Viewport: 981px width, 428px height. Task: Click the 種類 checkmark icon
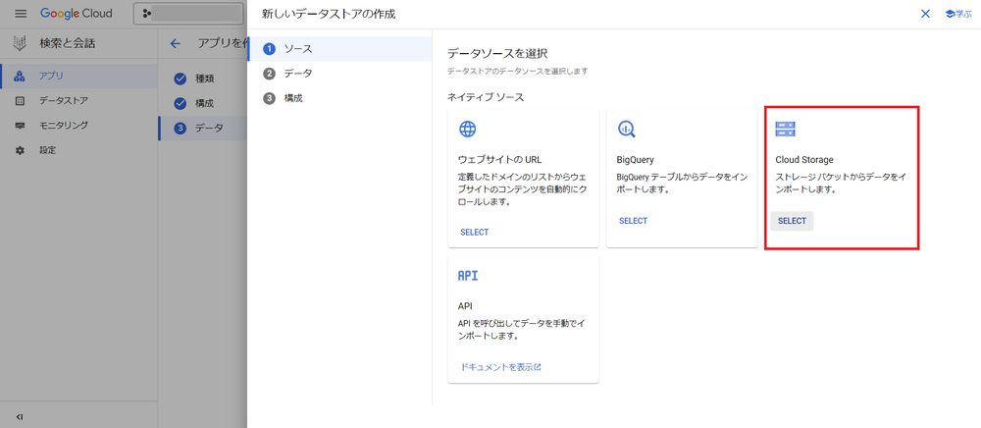[181, 79]
